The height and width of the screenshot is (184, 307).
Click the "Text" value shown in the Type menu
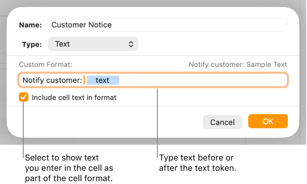pos(62,44)
